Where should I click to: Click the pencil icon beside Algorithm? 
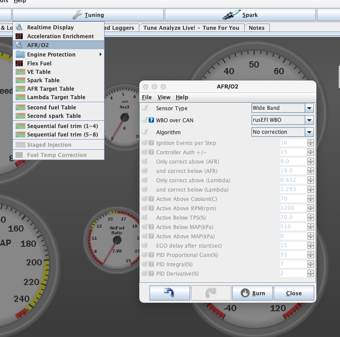coord(145,132)
